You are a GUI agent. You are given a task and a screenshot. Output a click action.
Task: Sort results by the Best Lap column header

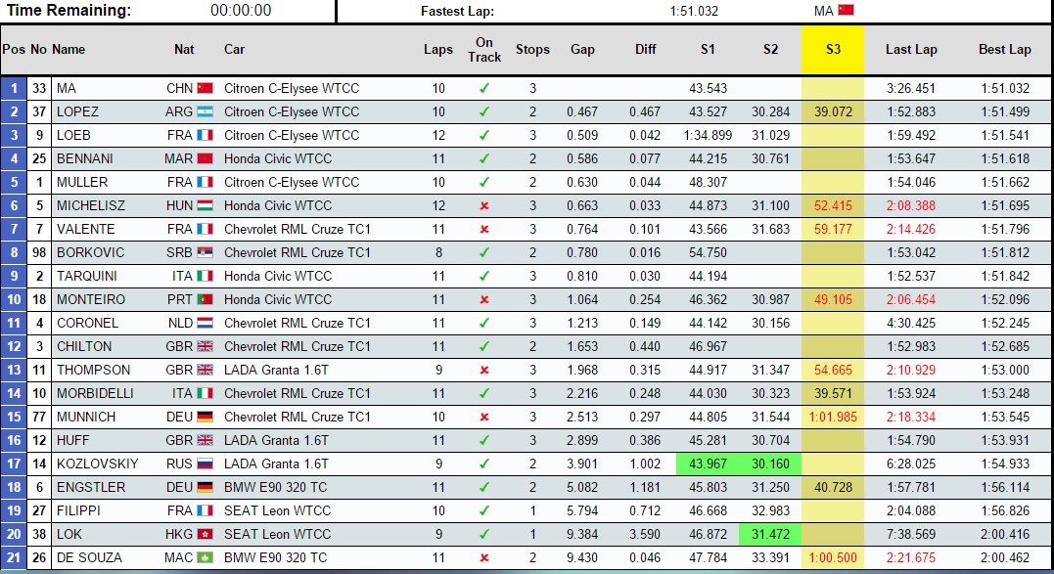pos(1005,49)
